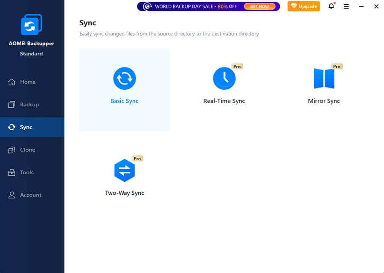Select the Sync sidebar tab
Image resolution: width=384 pixels, height=273 pixels.
[26, 127]
